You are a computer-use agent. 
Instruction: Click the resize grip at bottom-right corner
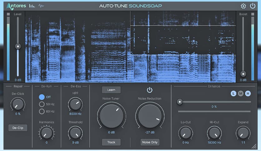254,146
